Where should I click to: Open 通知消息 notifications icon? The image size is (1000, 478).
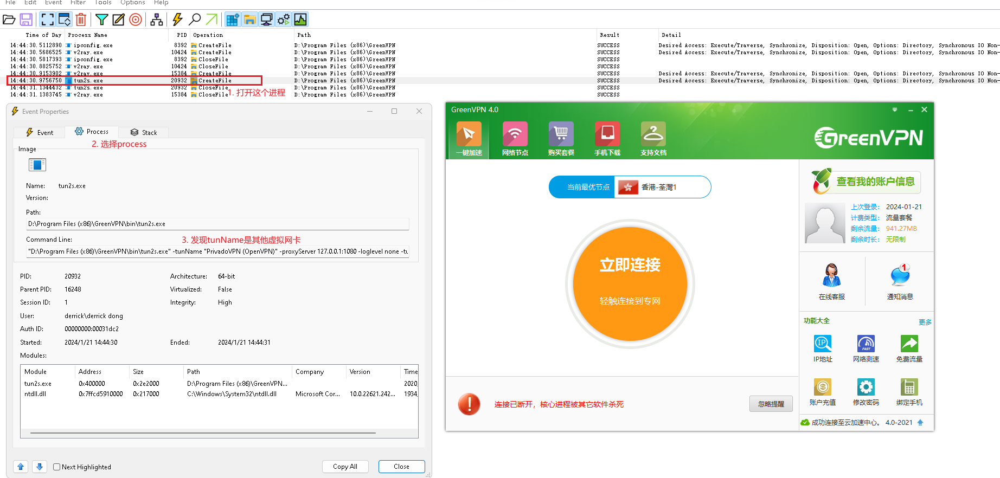tap(900, 281)
